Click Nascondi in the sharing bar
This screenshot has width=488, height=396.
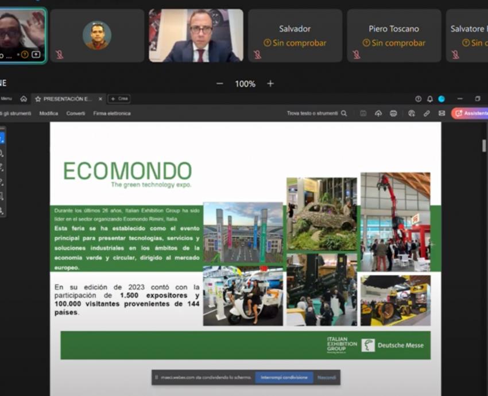tap(327, 377)
